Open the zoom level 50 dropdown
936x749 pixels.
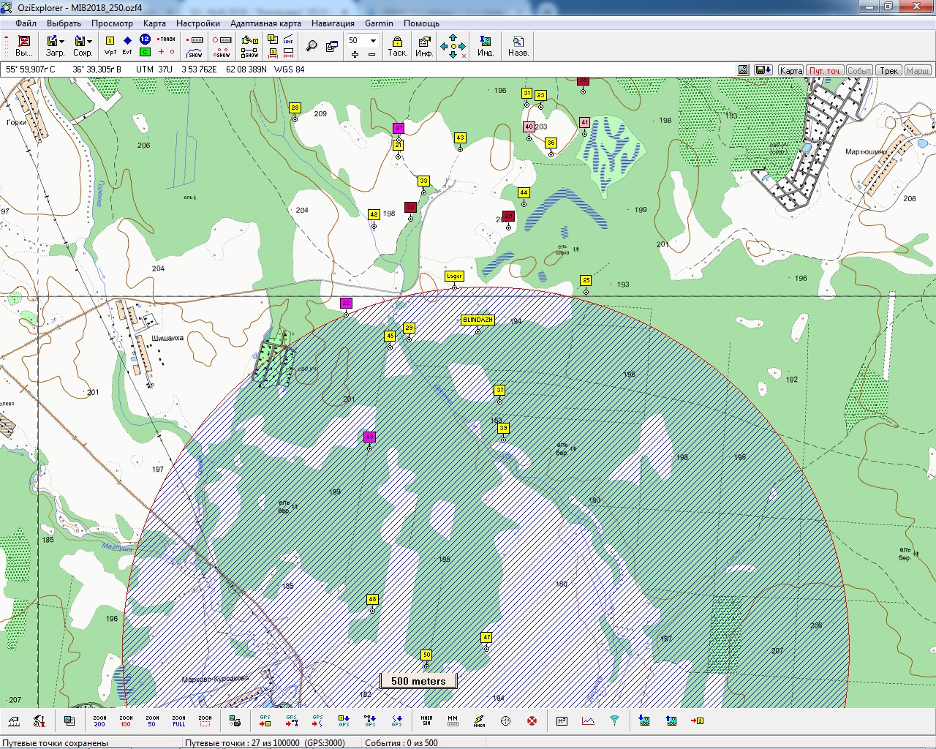tap(373, 40)
